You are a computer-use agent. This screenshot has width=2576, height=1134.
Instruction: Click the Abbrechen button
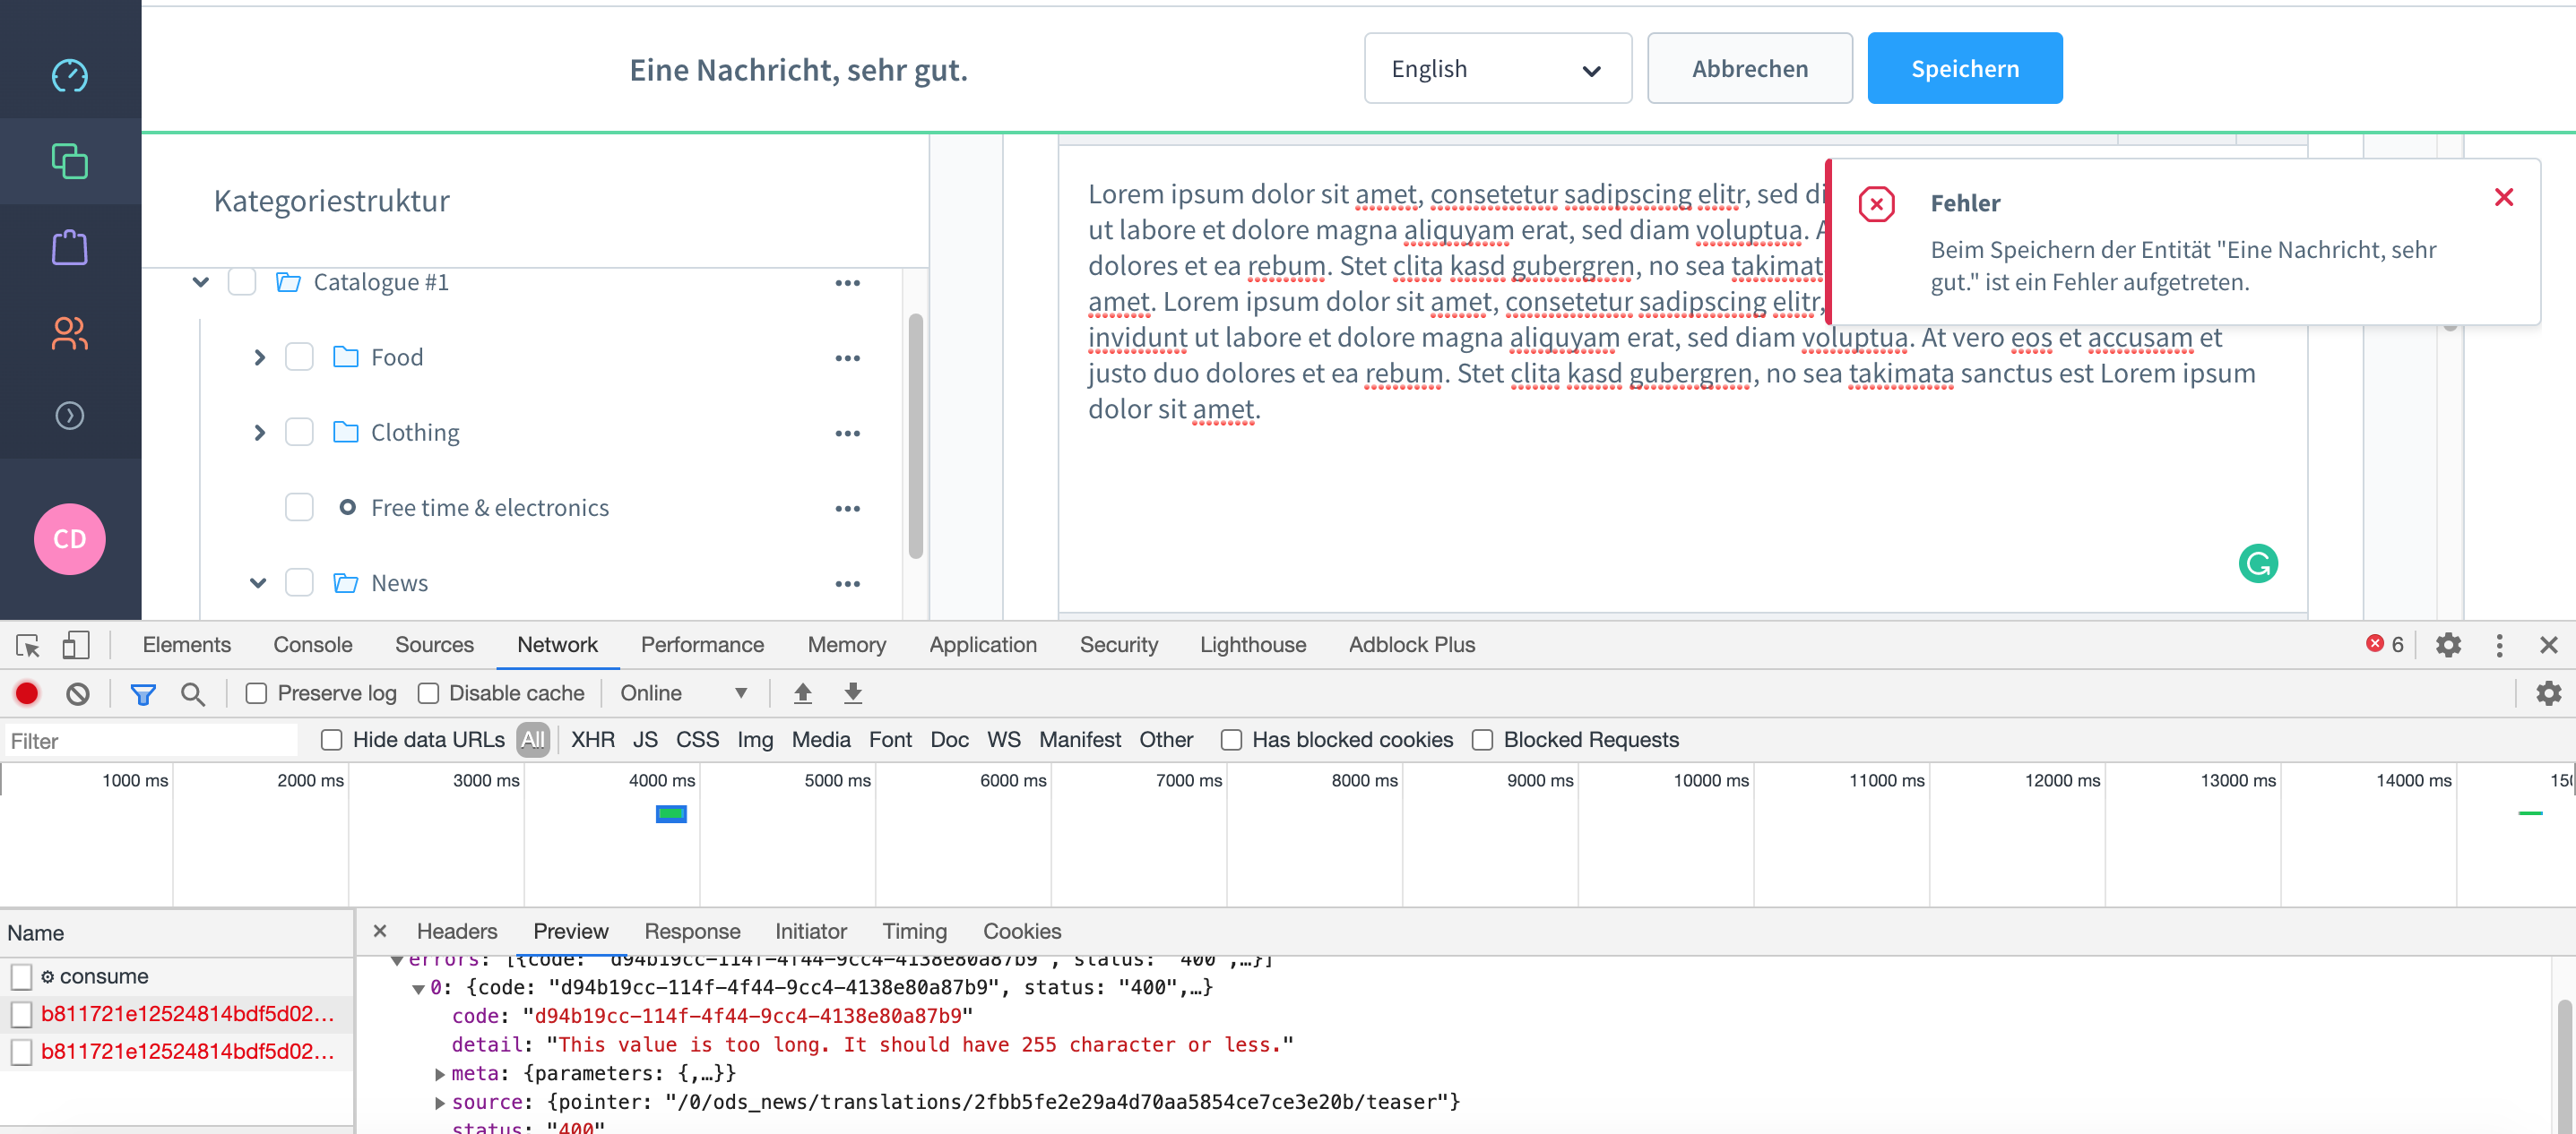click(x=1750, y=68)
